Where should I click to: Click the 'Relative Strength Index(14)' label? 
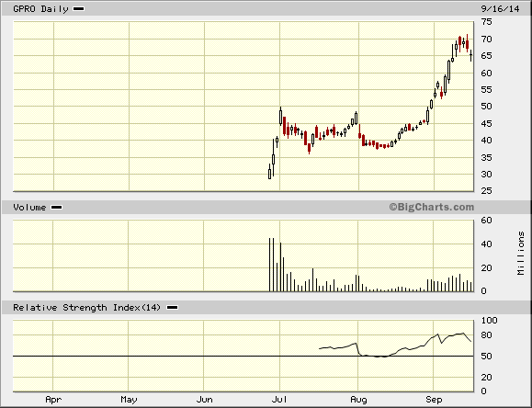point(86,308)
